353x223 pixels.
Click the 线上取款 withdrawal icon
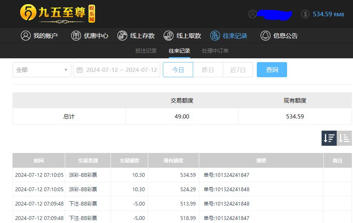[x=169, y=36]
